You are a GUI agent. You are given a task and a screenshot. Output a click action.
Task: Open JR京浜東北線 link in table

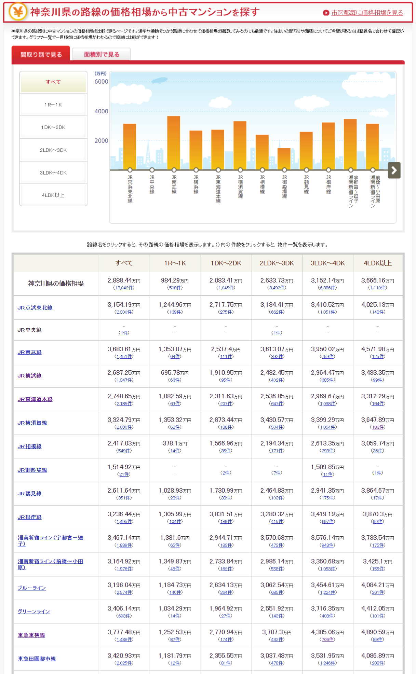click(x=35, y=307)
